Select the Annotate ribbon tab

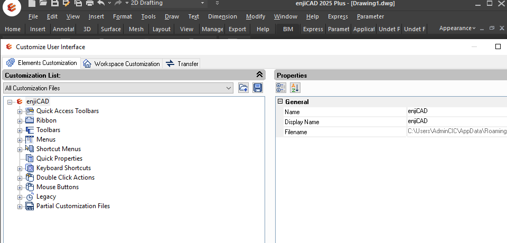pyautogui.click(x=63, y=29)
